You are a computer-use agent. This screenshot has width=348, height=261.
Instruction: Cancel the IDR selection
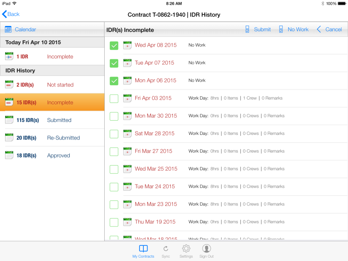click(329, 29)
